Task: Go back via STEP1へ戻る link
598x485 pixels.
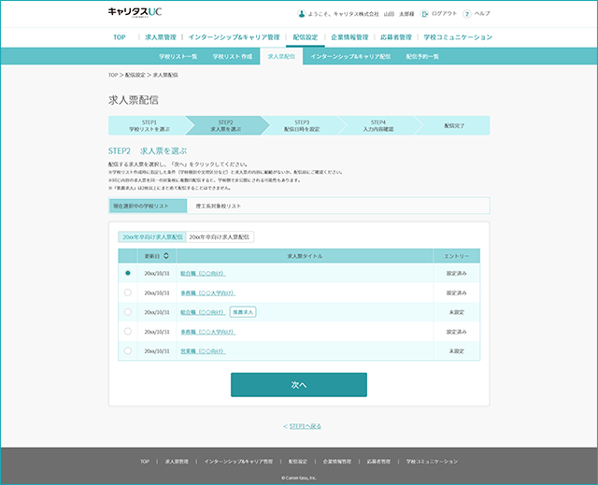Action: 306,426
